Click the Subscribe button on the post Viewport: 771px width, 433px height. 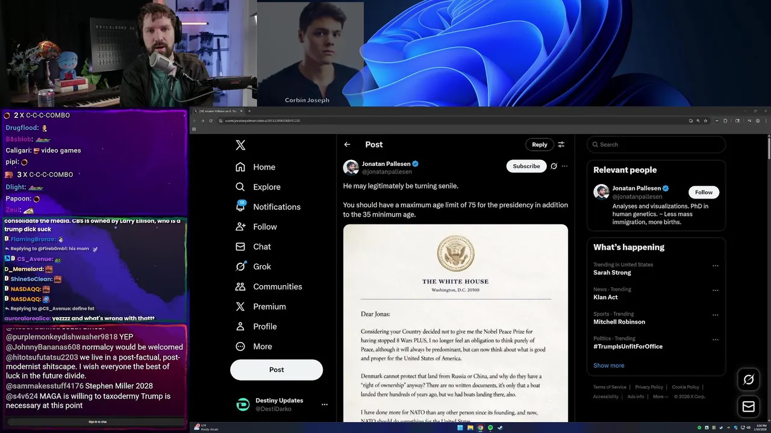526,166
